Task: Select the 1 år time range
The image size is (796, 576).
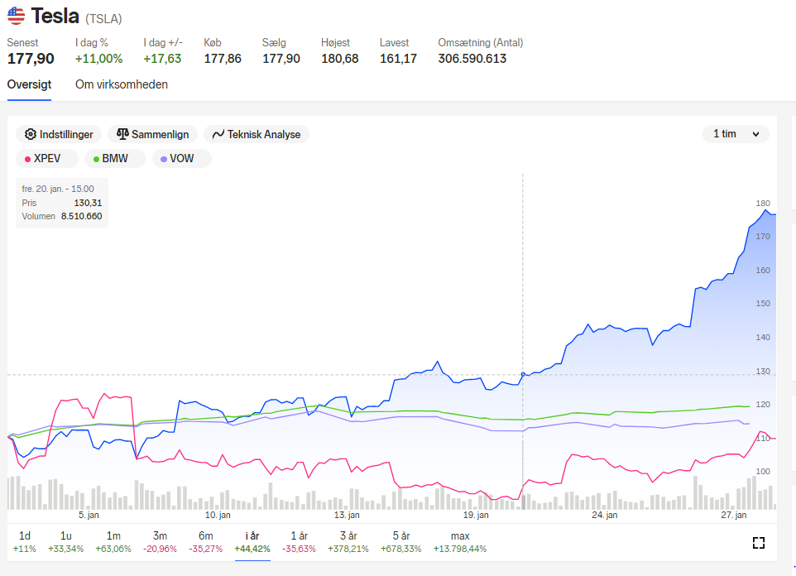Action: coord(299,542)
